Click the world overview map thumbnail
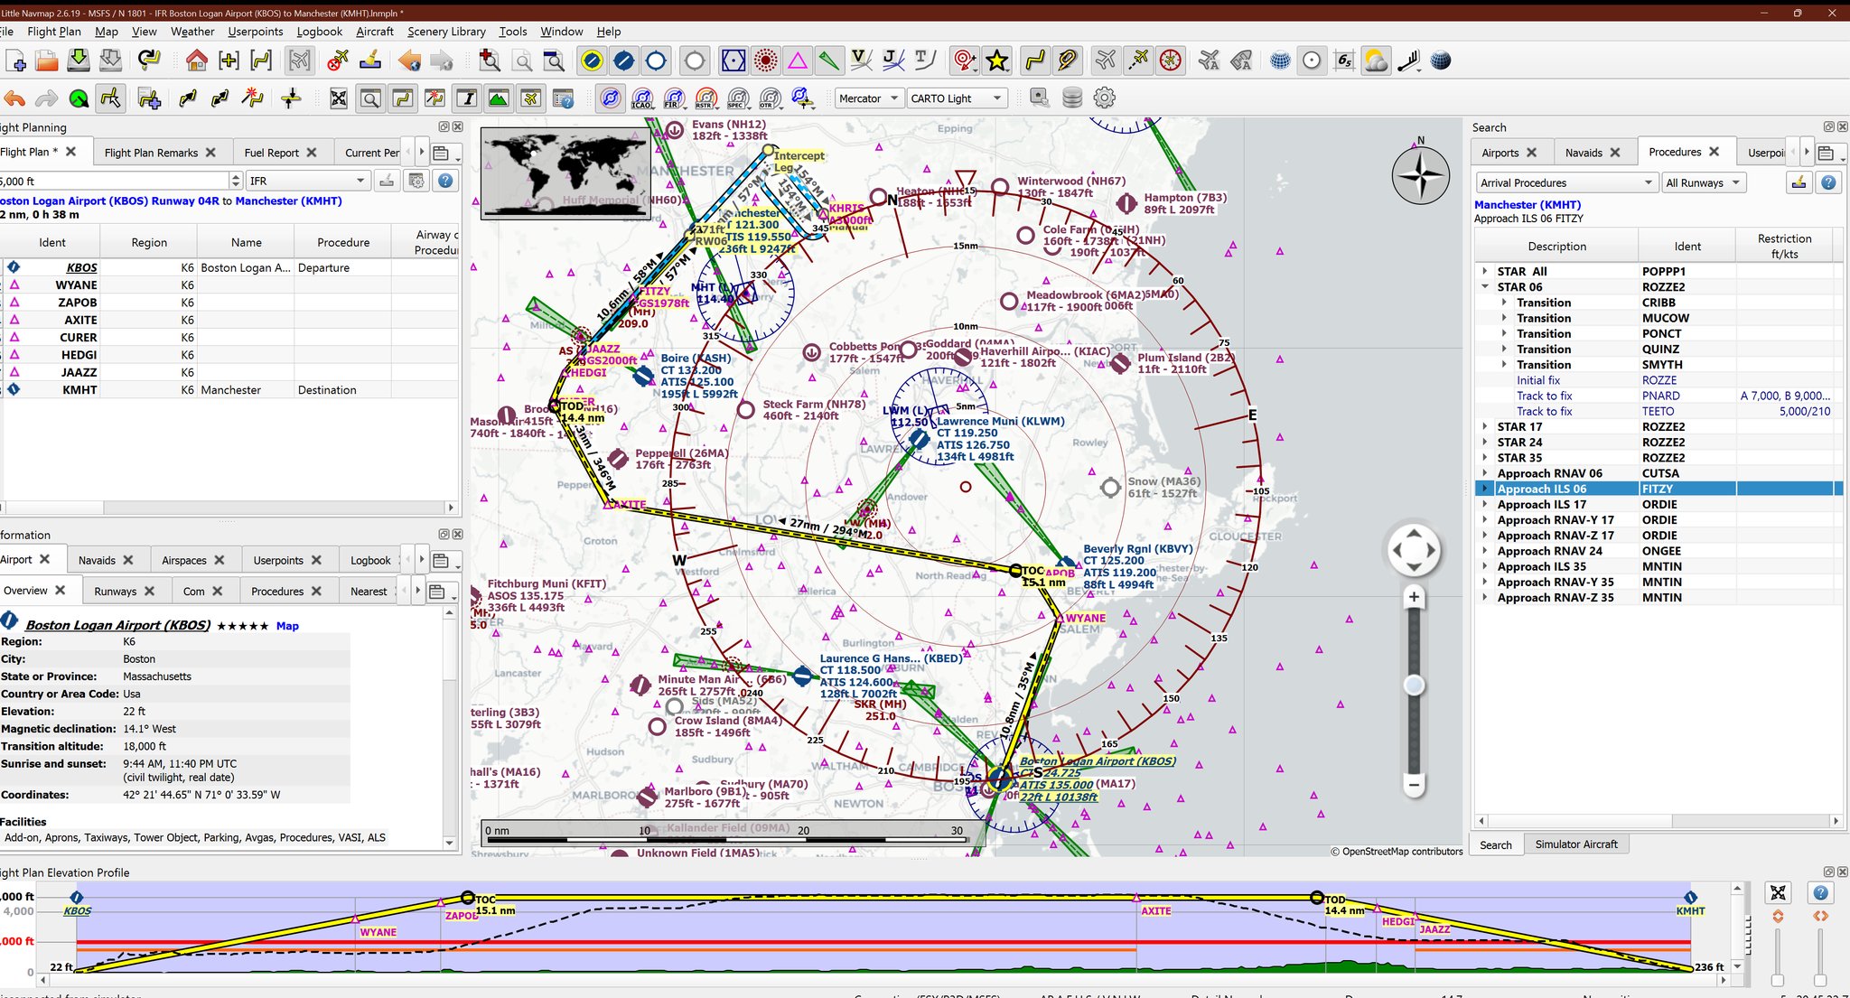Image resolution: width=1850 pixels, height=998 pixels. point(565,173)
